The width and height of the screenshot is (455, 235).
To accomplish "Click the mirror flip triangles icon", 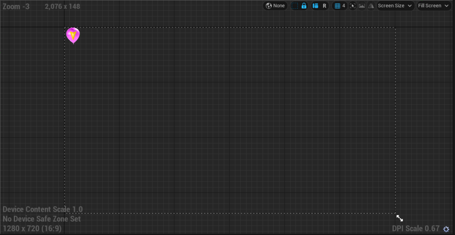I will [x=371, y=6].
